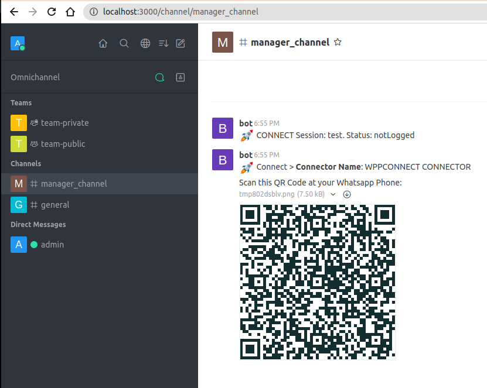
Task: Open the user avatar menu in sidebar
Action: point(18,43)
